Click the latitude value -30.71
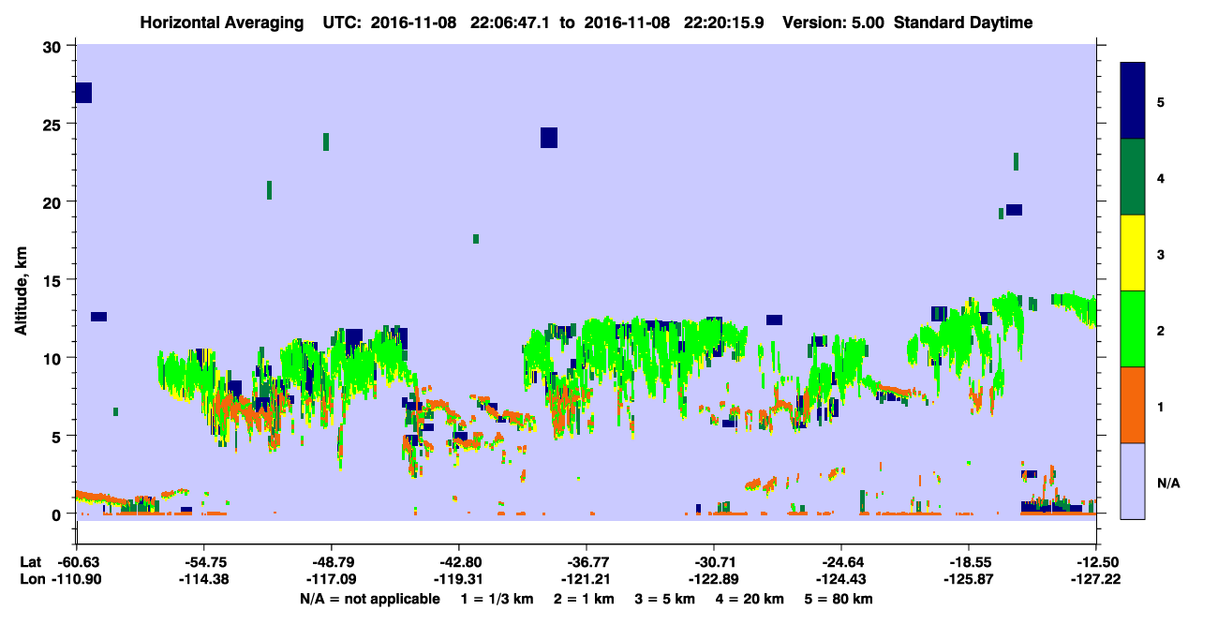Image resolution: width=1218 pixels, height=625 pixels. 714,562
